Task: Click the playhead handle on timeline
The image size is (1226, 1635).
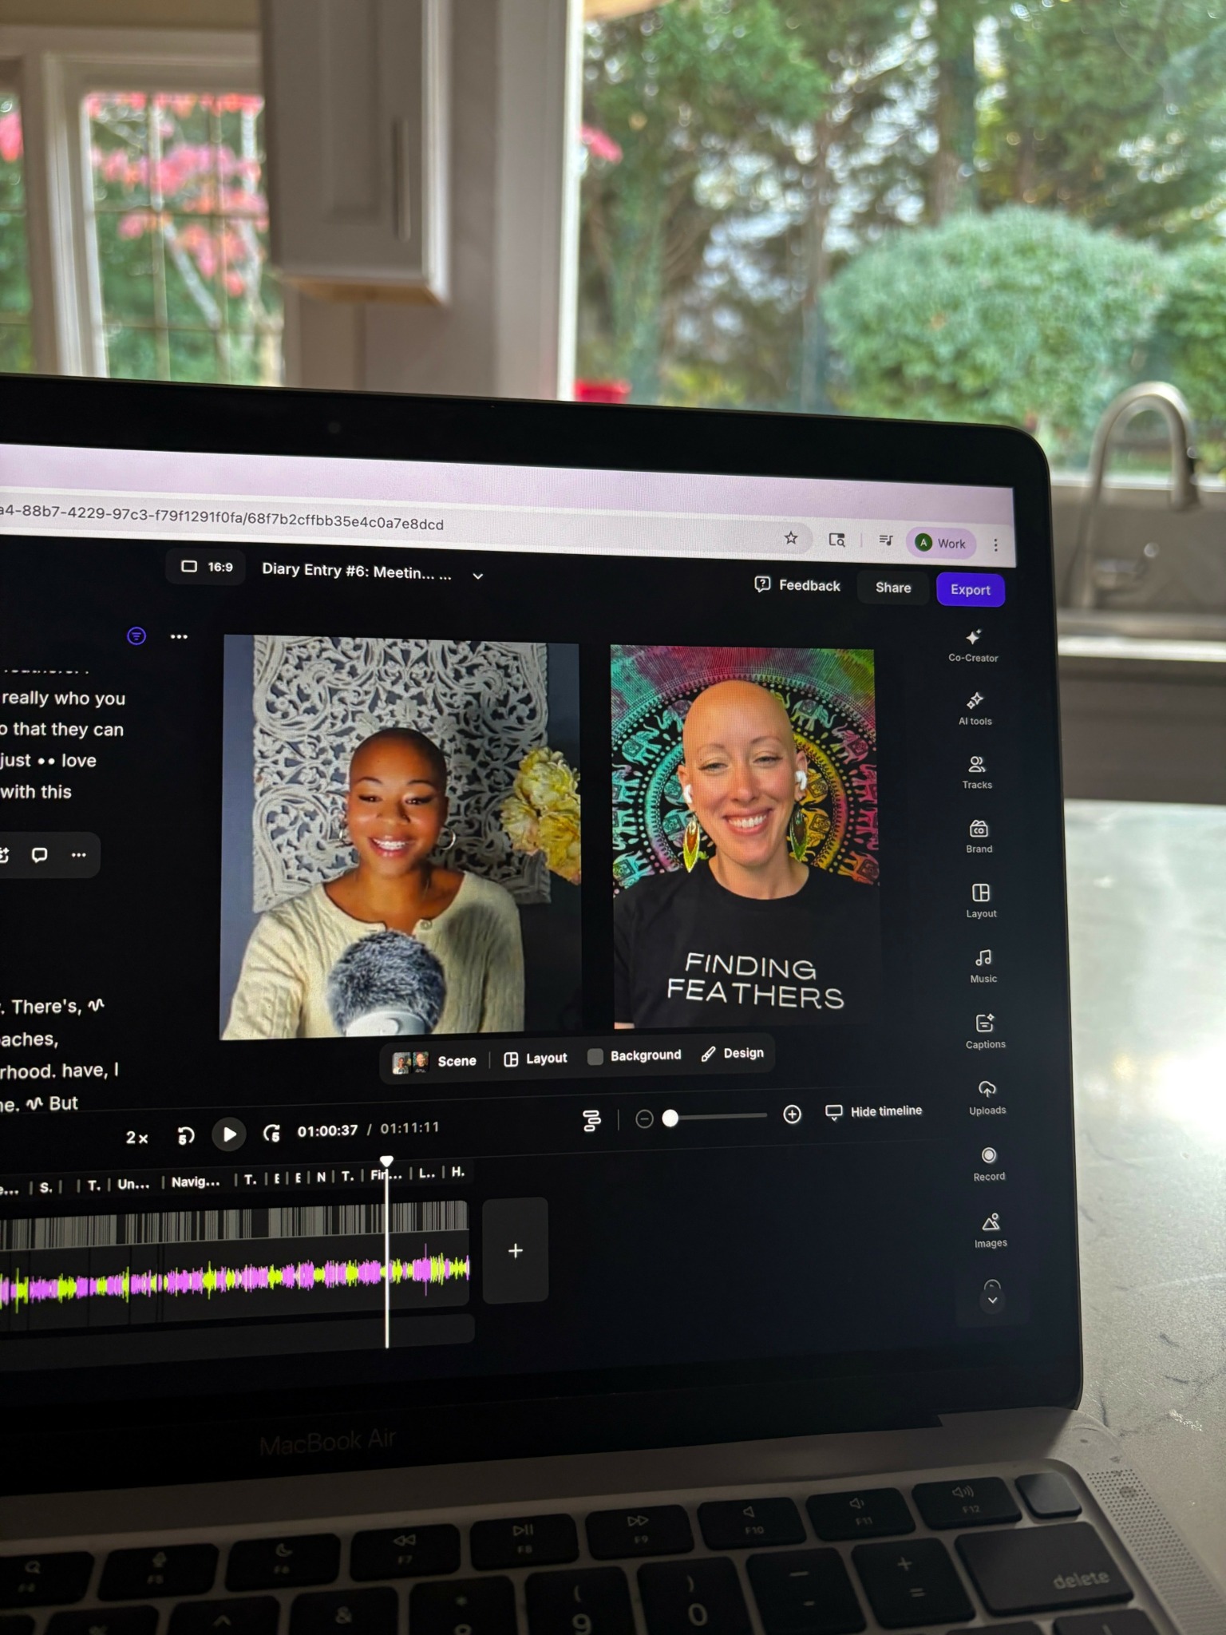Action: pos(386,1161)
